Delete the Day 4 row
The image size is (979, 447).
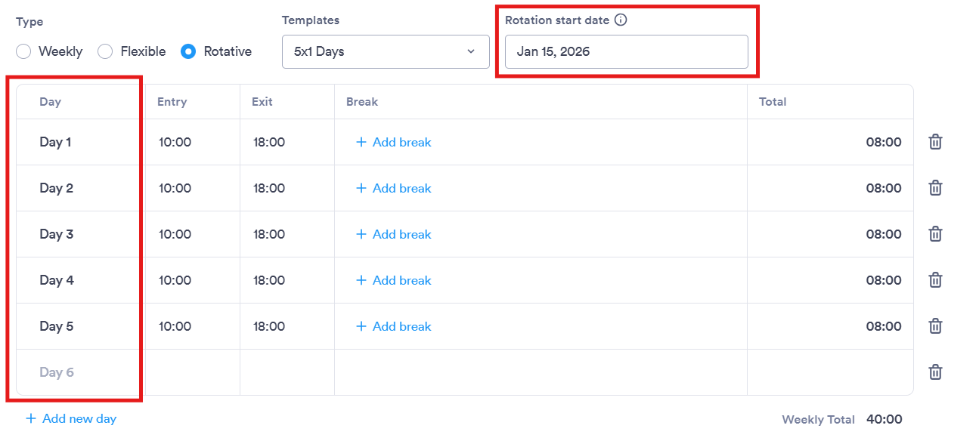[x=935, y=280]
